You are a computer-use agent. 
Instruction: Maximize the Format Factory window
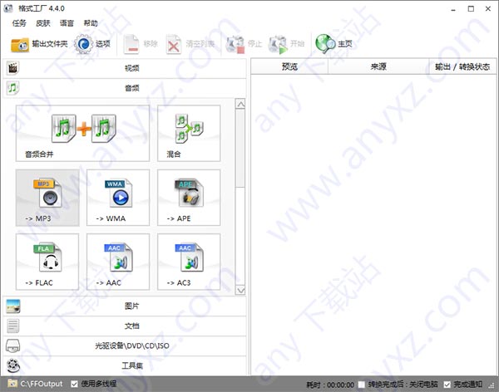(x=471, y=9)
